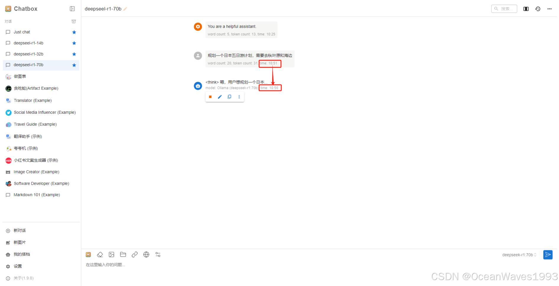Edit the assistant message with pencil icon
The height and width of the screenshot is (286, 559).
[220, 97]
